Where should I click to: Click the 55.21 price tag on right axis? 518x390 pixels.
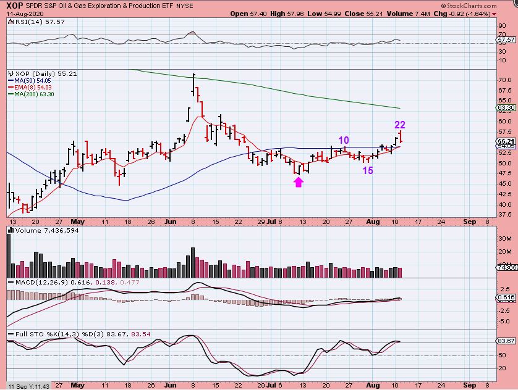[x=506, y=141]
